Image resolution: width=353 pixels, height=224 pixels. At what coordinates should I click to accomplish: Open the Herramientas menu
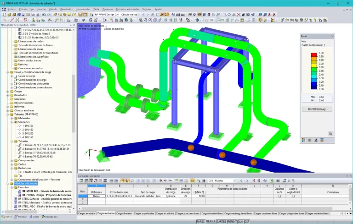(83, 9)
